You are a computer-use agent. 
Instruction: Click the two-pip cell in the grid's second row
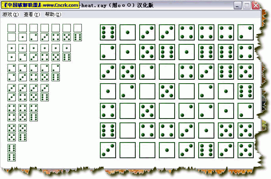click(108, 52)
